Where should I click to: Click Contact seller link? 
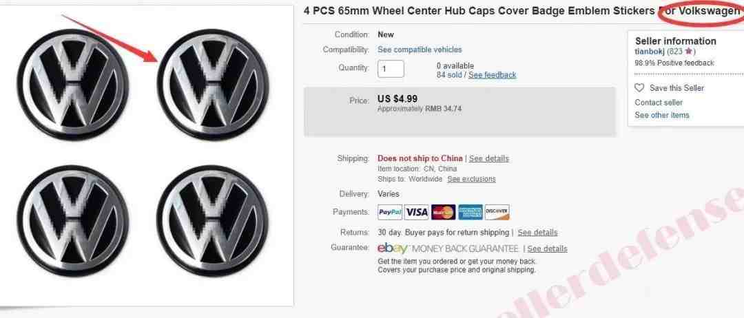(659, 103)
